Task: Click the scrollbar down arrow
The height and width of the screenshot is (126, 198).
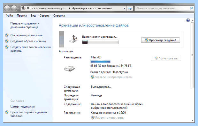Action: point(193,121)
